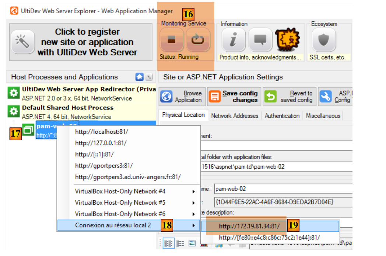Open the product info icon
Viewport: 386px width, 256px height.
tap(233, 40)
